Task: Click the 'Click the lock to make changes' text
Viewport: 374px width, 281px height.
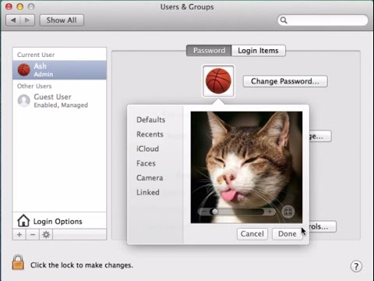Action: 82,265
